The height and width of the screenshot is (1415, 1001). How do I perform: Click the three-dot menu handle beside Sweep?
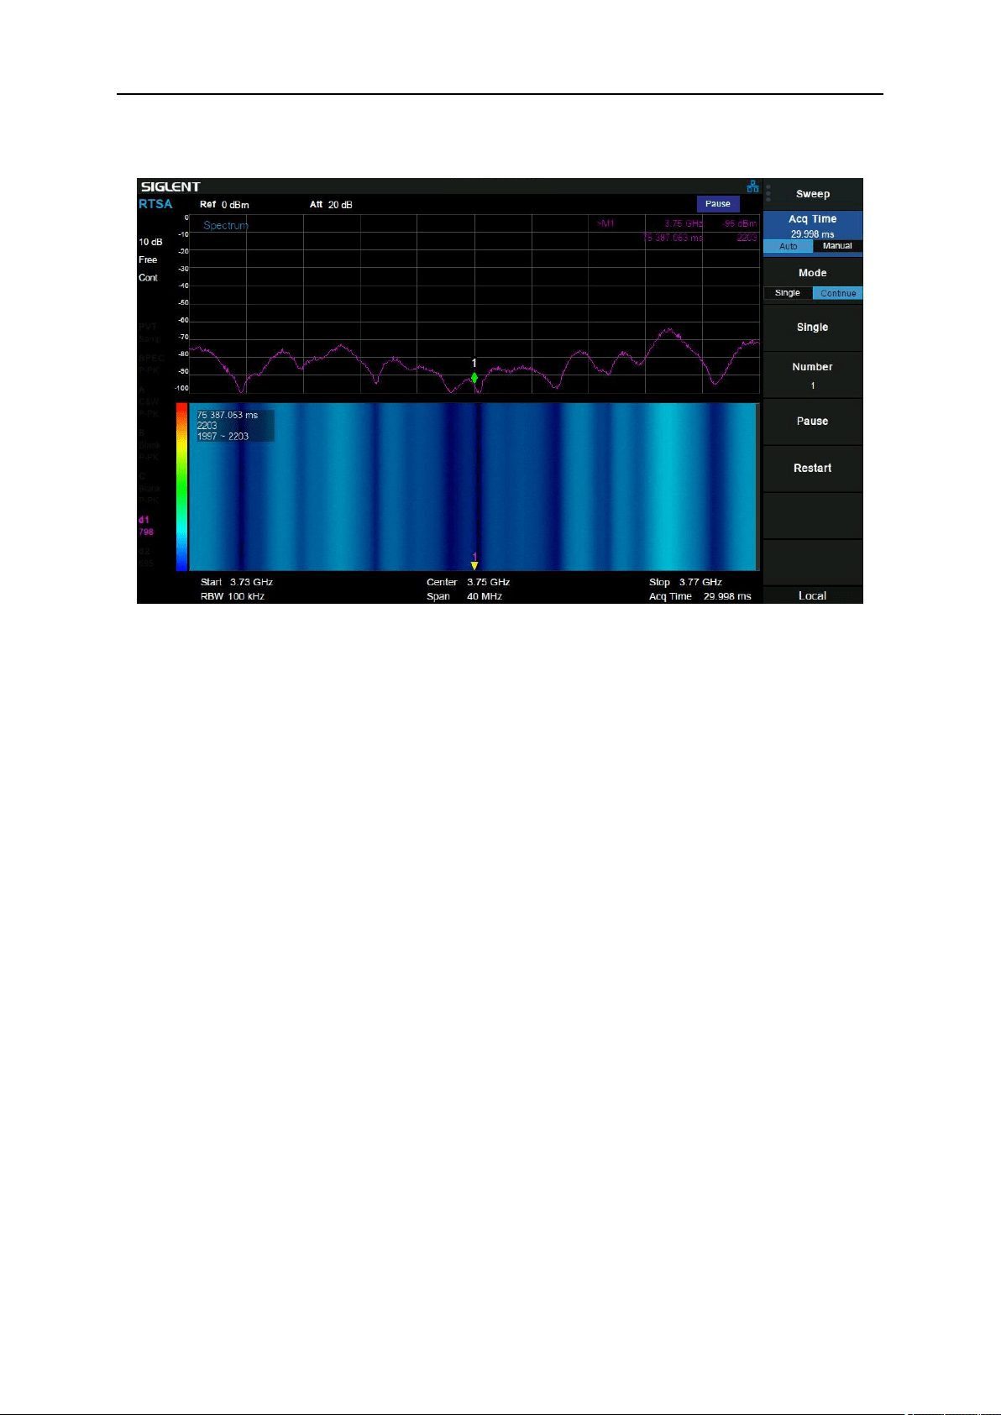768,193
